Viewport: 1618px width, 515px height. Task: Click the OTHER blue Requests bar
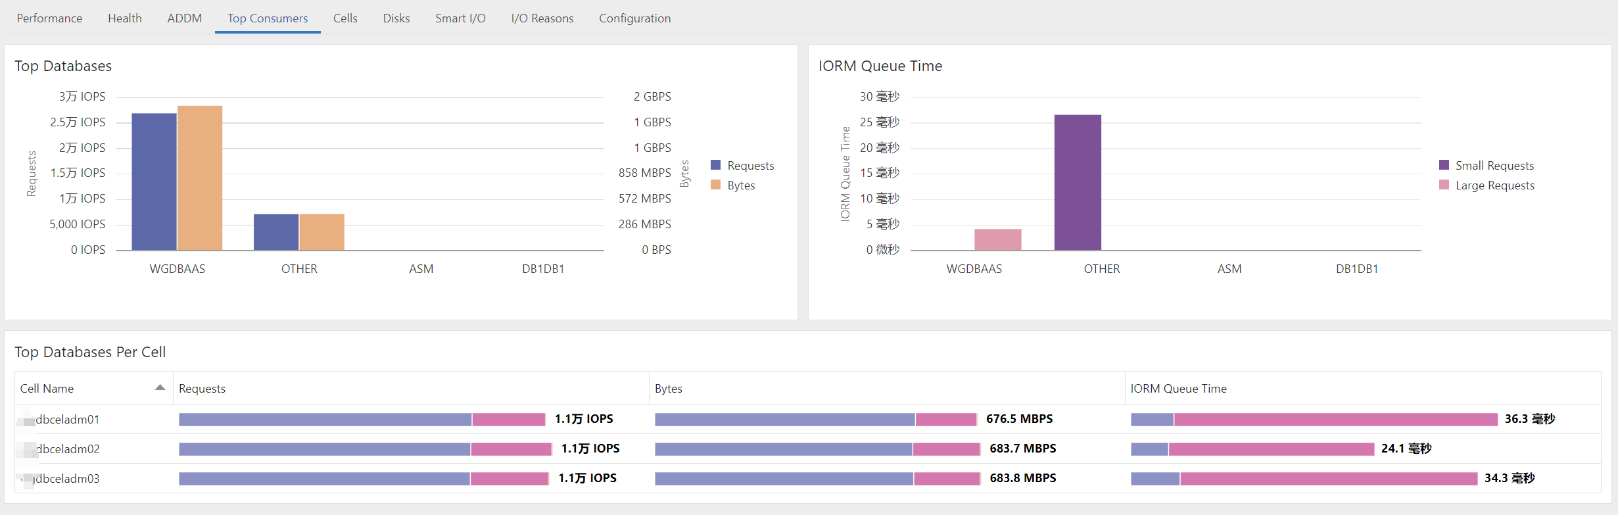(276, 232)
